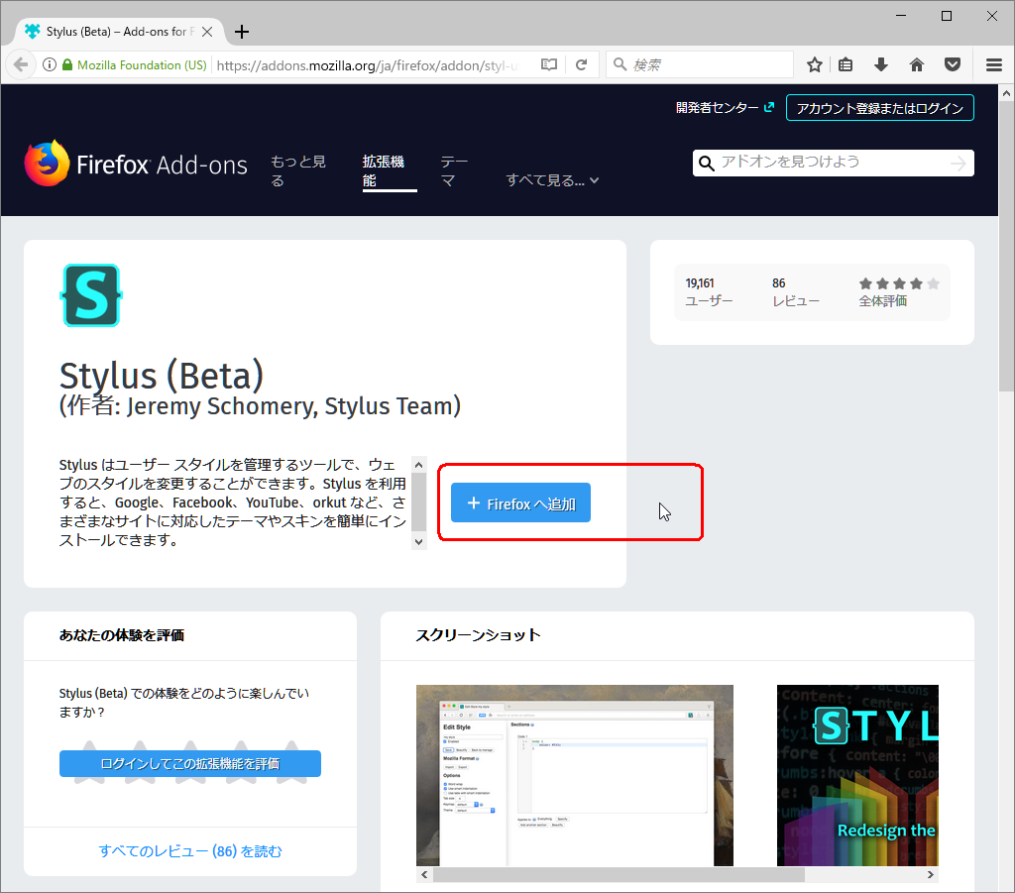Image resolution: width=1015 pixels, height=893 pixels.
Task: Click the Stylus add-on icon
Action: tap(91, 295)
